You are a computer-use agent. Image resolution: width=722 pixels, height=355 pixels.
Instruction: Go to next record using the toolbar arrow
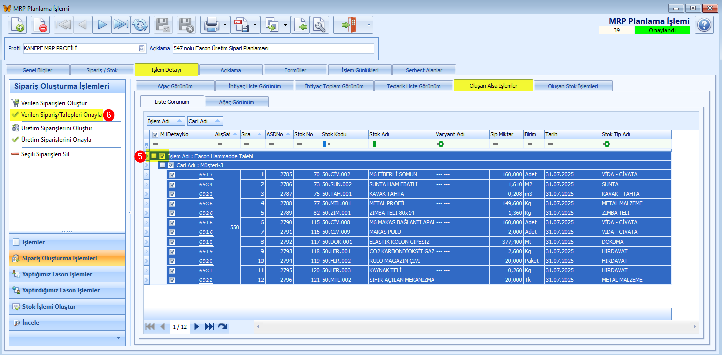click(102, 25)
